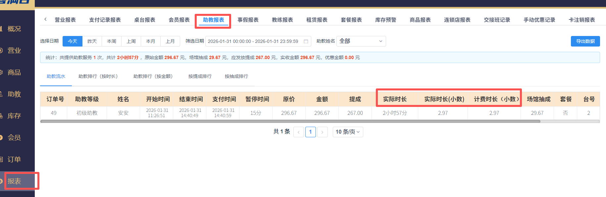
Task: Switch to 套餐报表 tab
Action: coord(351,20)
